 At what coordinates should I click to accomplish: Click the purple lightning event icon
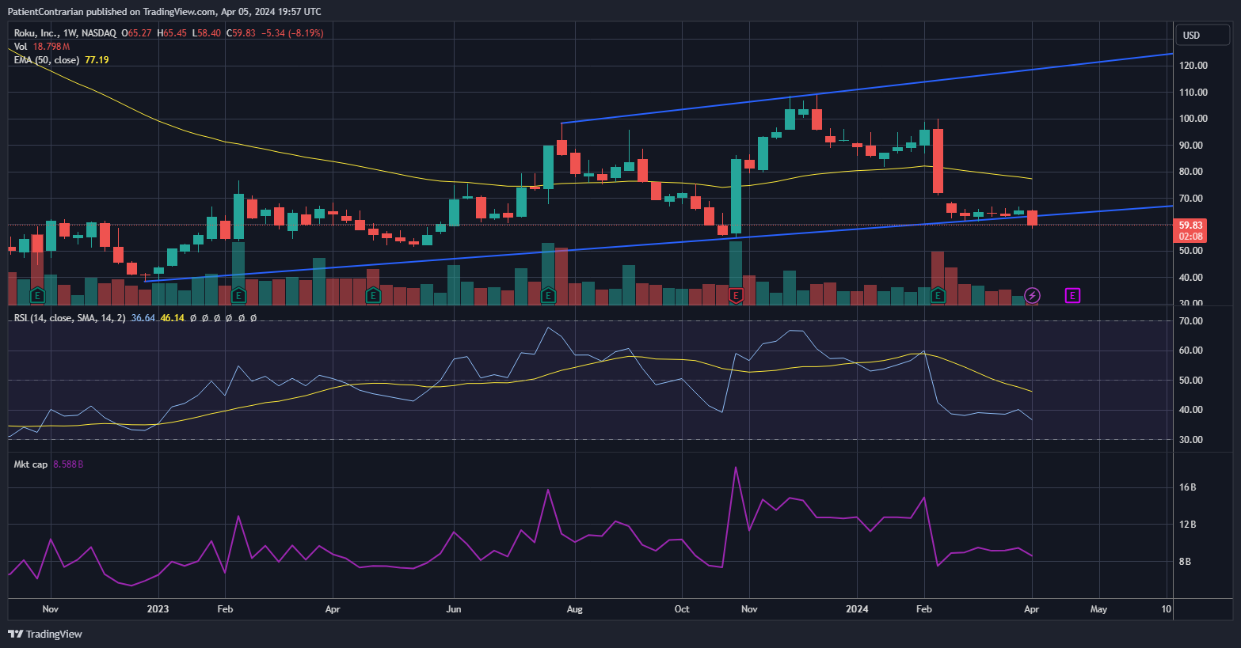click(1032, 296)
